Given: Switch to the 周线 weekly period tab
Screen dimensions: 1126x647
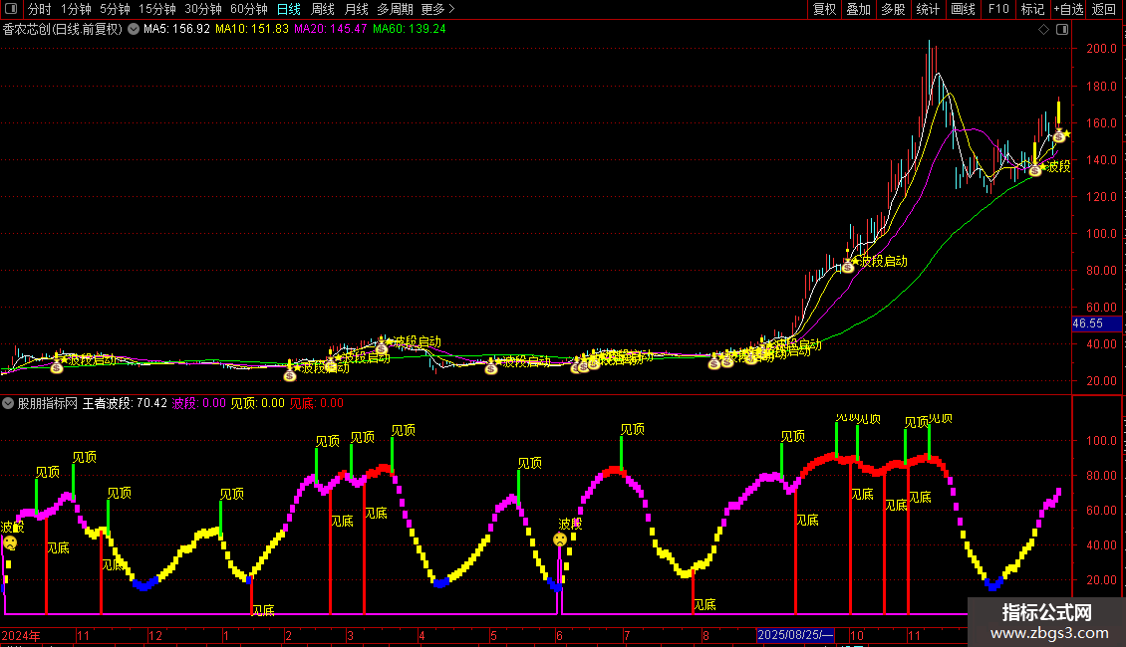Looking at the screenshot, I should pyautogui.click(x=323, y=9).
